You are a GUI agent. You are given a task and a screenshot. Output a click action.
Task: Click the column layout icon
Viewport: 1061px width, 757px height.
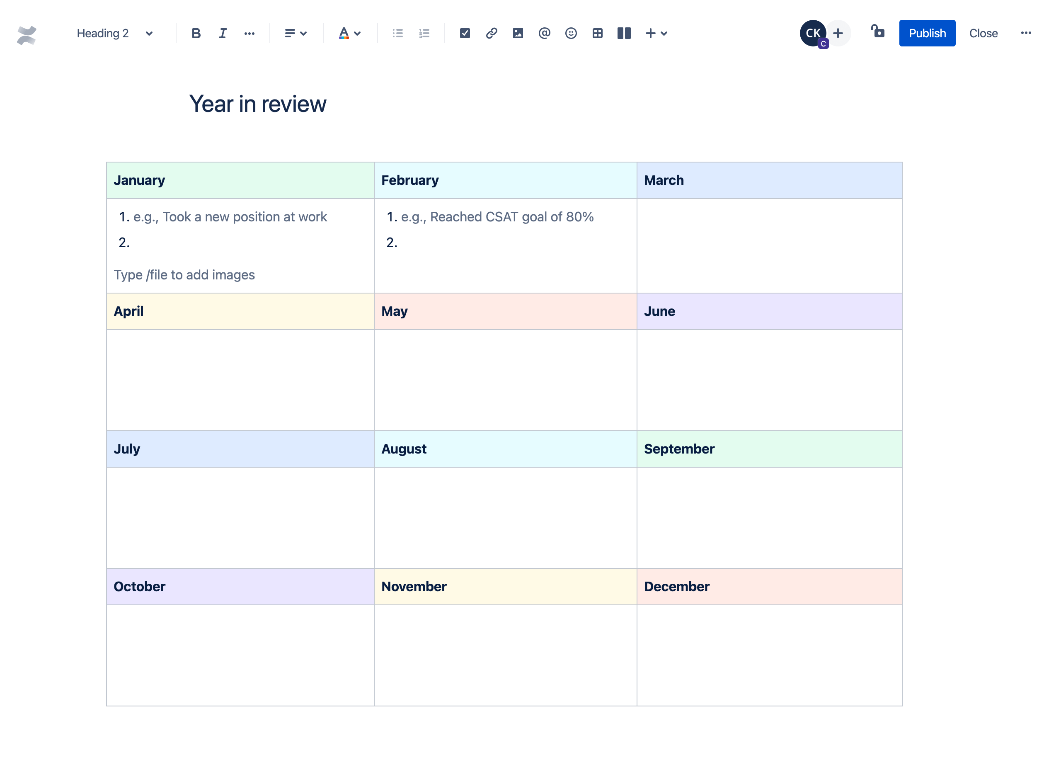(623, 33)
